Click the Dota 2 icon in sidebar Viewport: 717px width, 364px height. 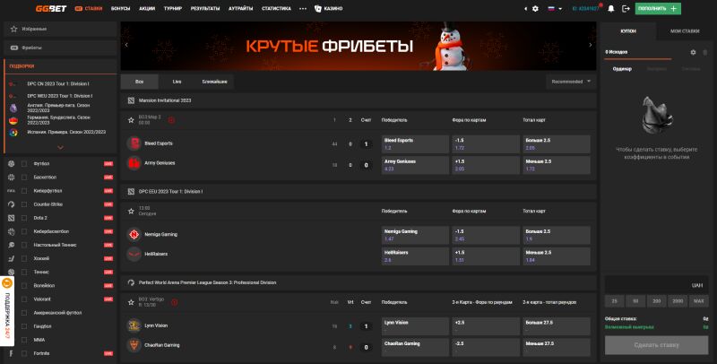click(x=12, y=218)
